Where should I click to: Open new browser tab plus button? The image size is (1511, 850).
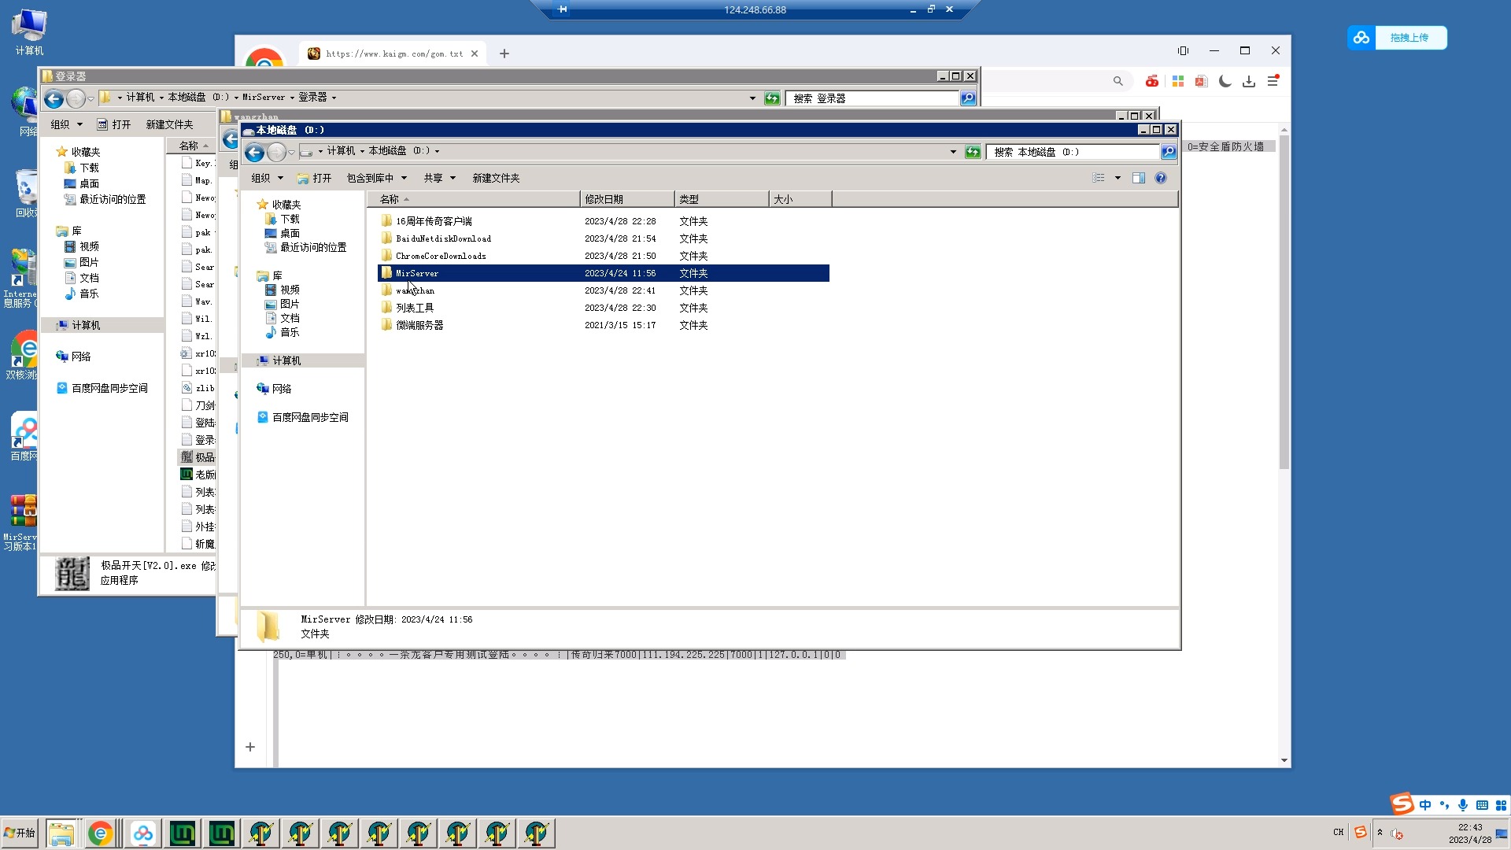click(504, 54)
